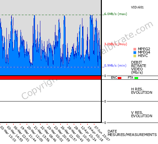Click the DEBIT BITRATE VIDEO (Mb/s) title
The image size is (158, 144).
[x=139, y=67]
